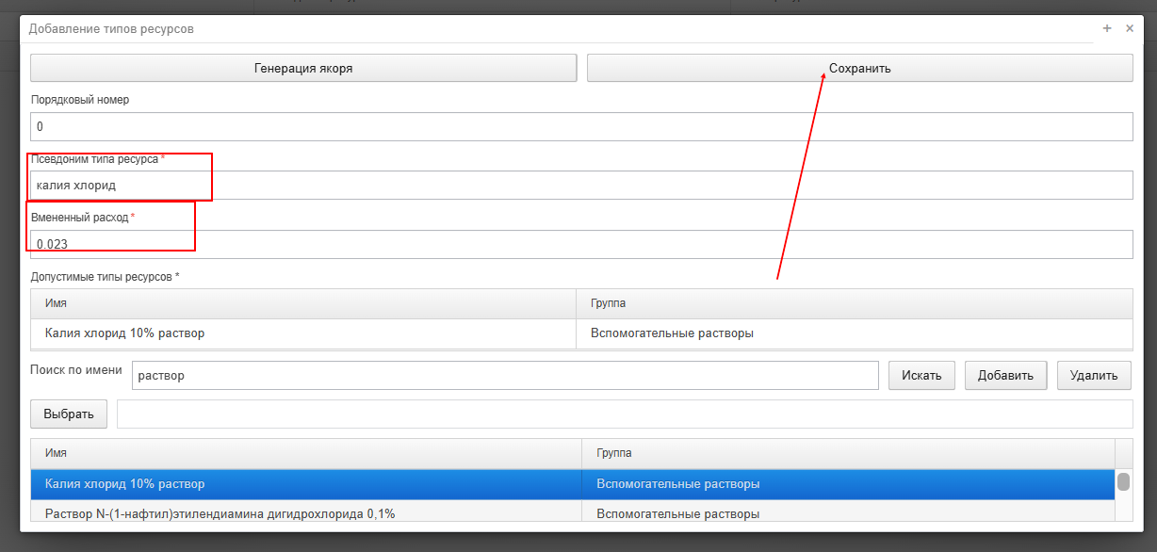Click the Псевдоним типа ресурса field

click(x=581, y=185)
